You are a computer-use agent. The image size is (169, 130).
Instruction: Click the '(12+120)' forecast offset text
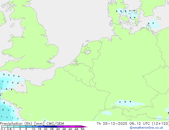tap(160, 124)
